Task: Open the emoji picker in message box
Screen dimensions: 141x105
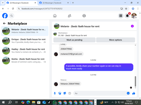Action: coord(128,93)
